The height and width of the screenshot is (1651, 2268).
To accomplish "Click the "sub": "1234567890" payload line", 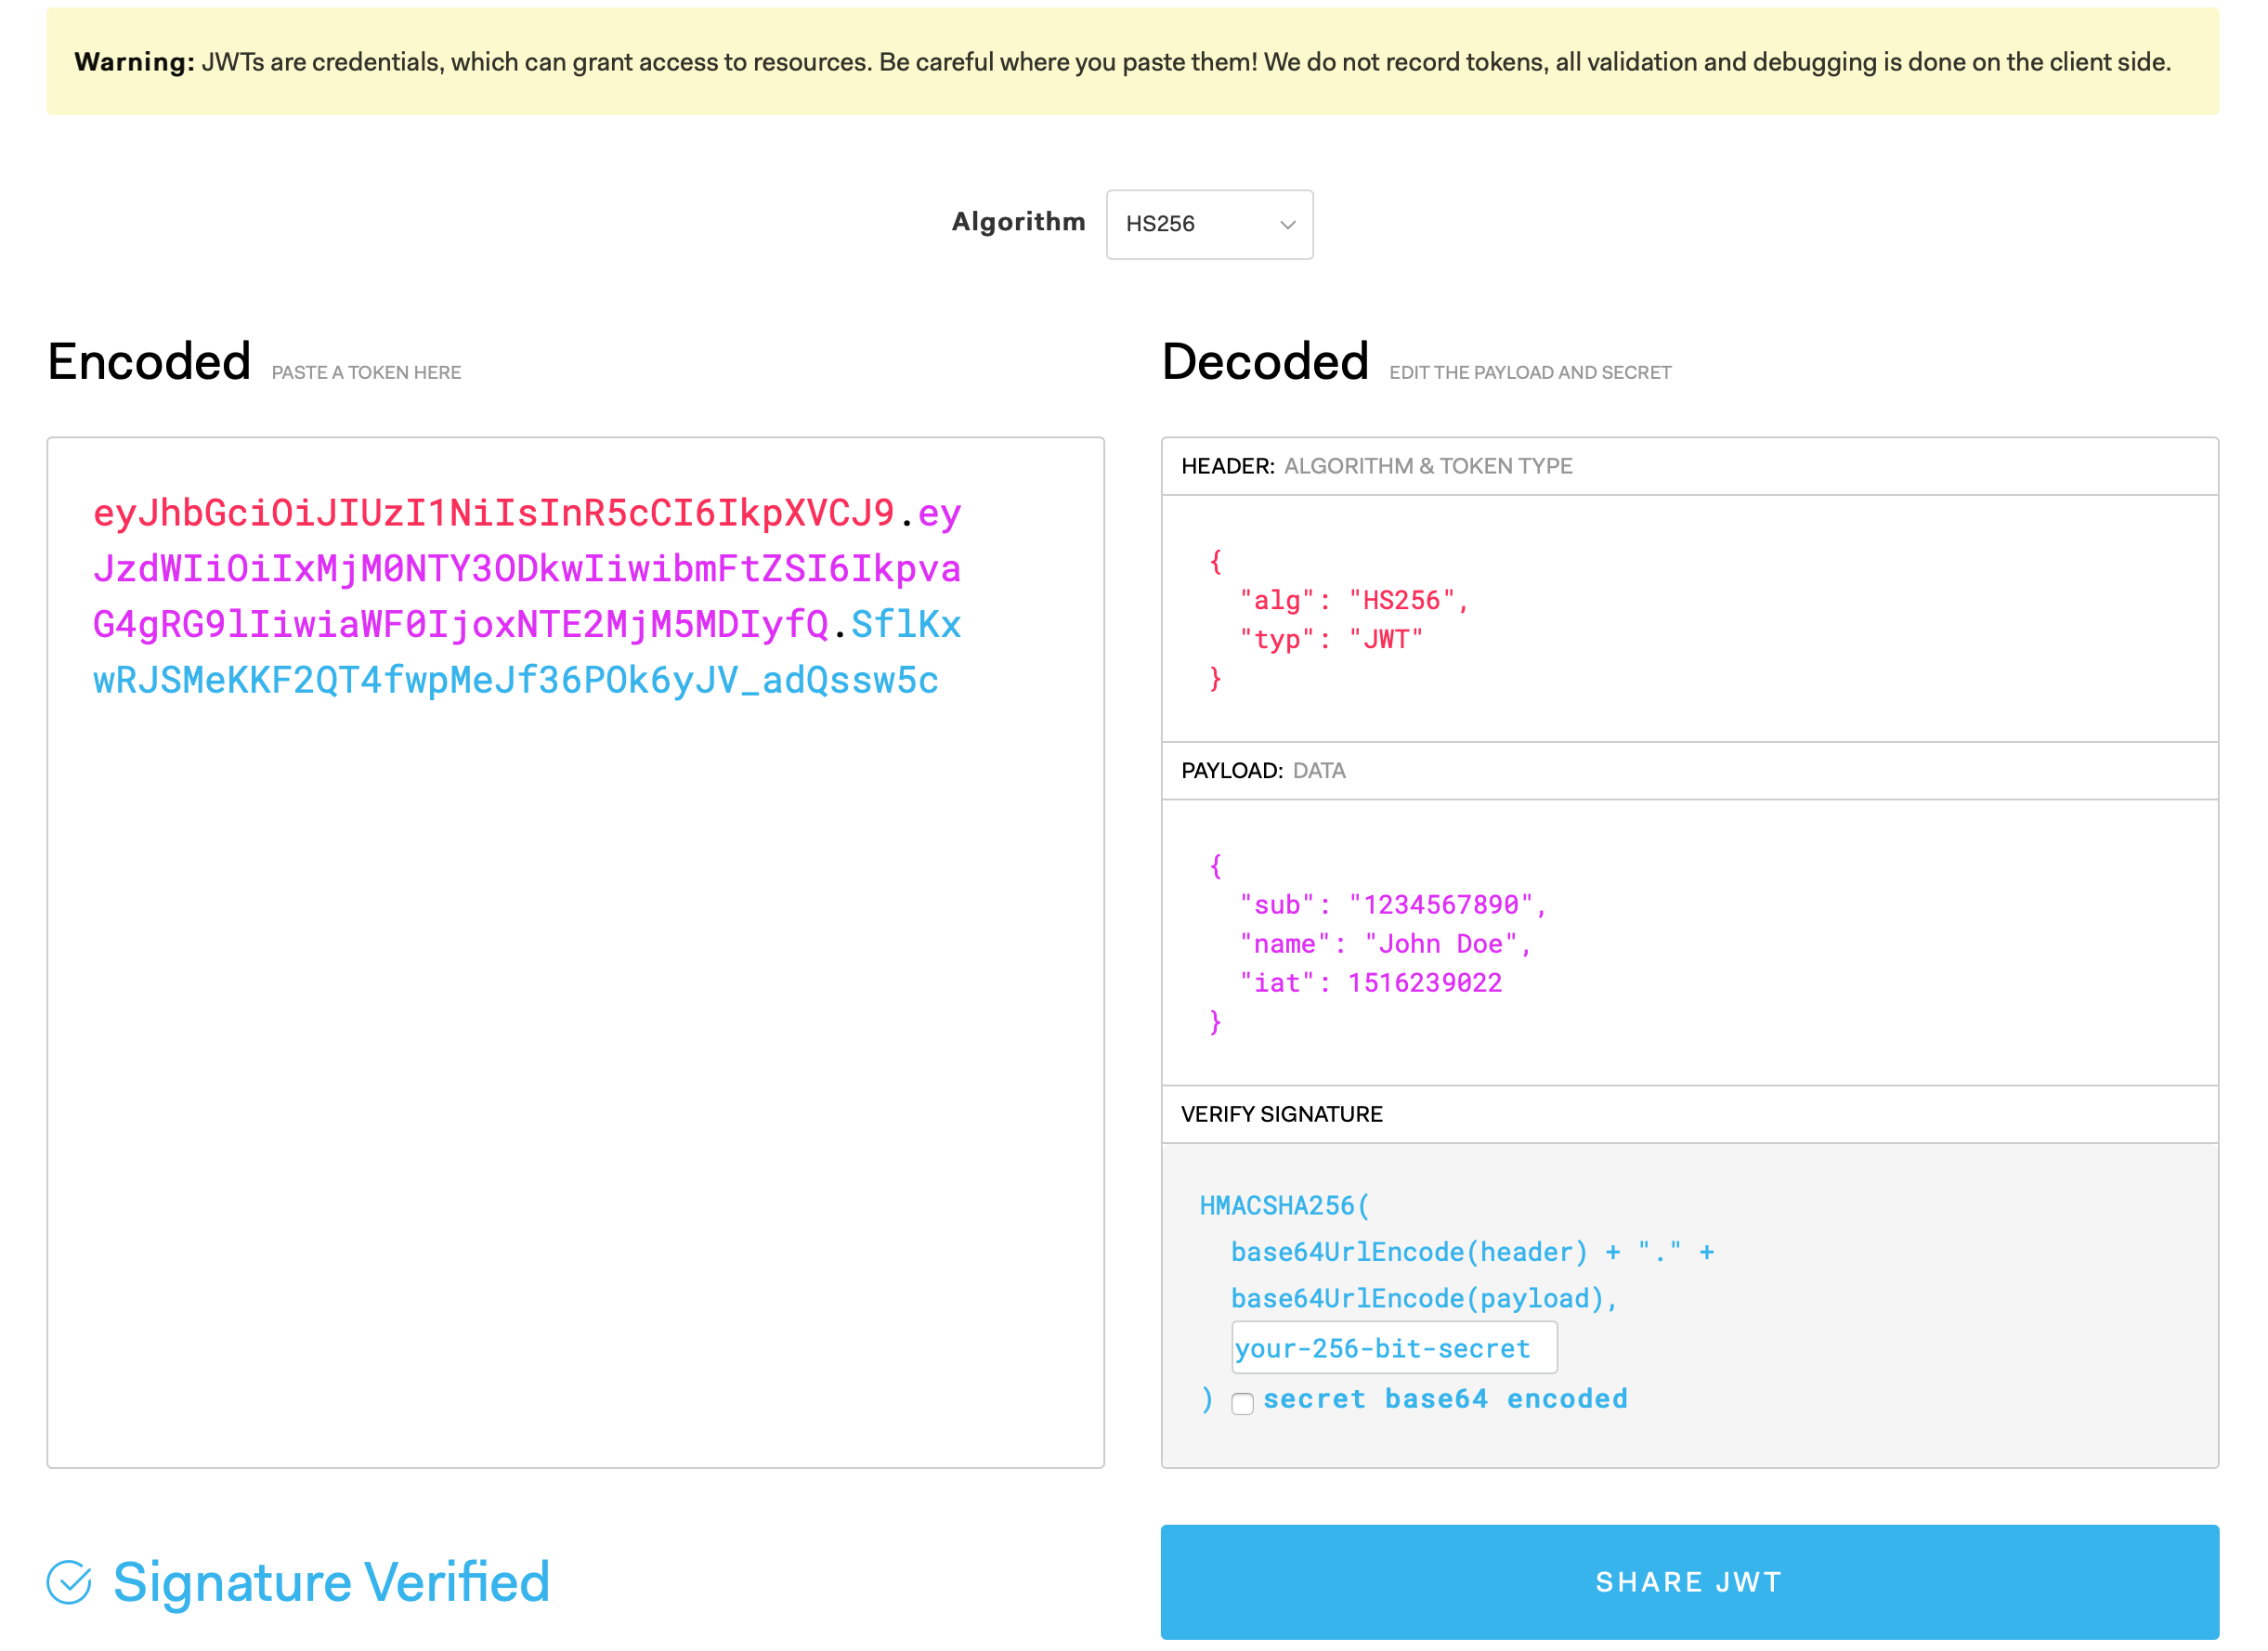I will pos(1393,904).
